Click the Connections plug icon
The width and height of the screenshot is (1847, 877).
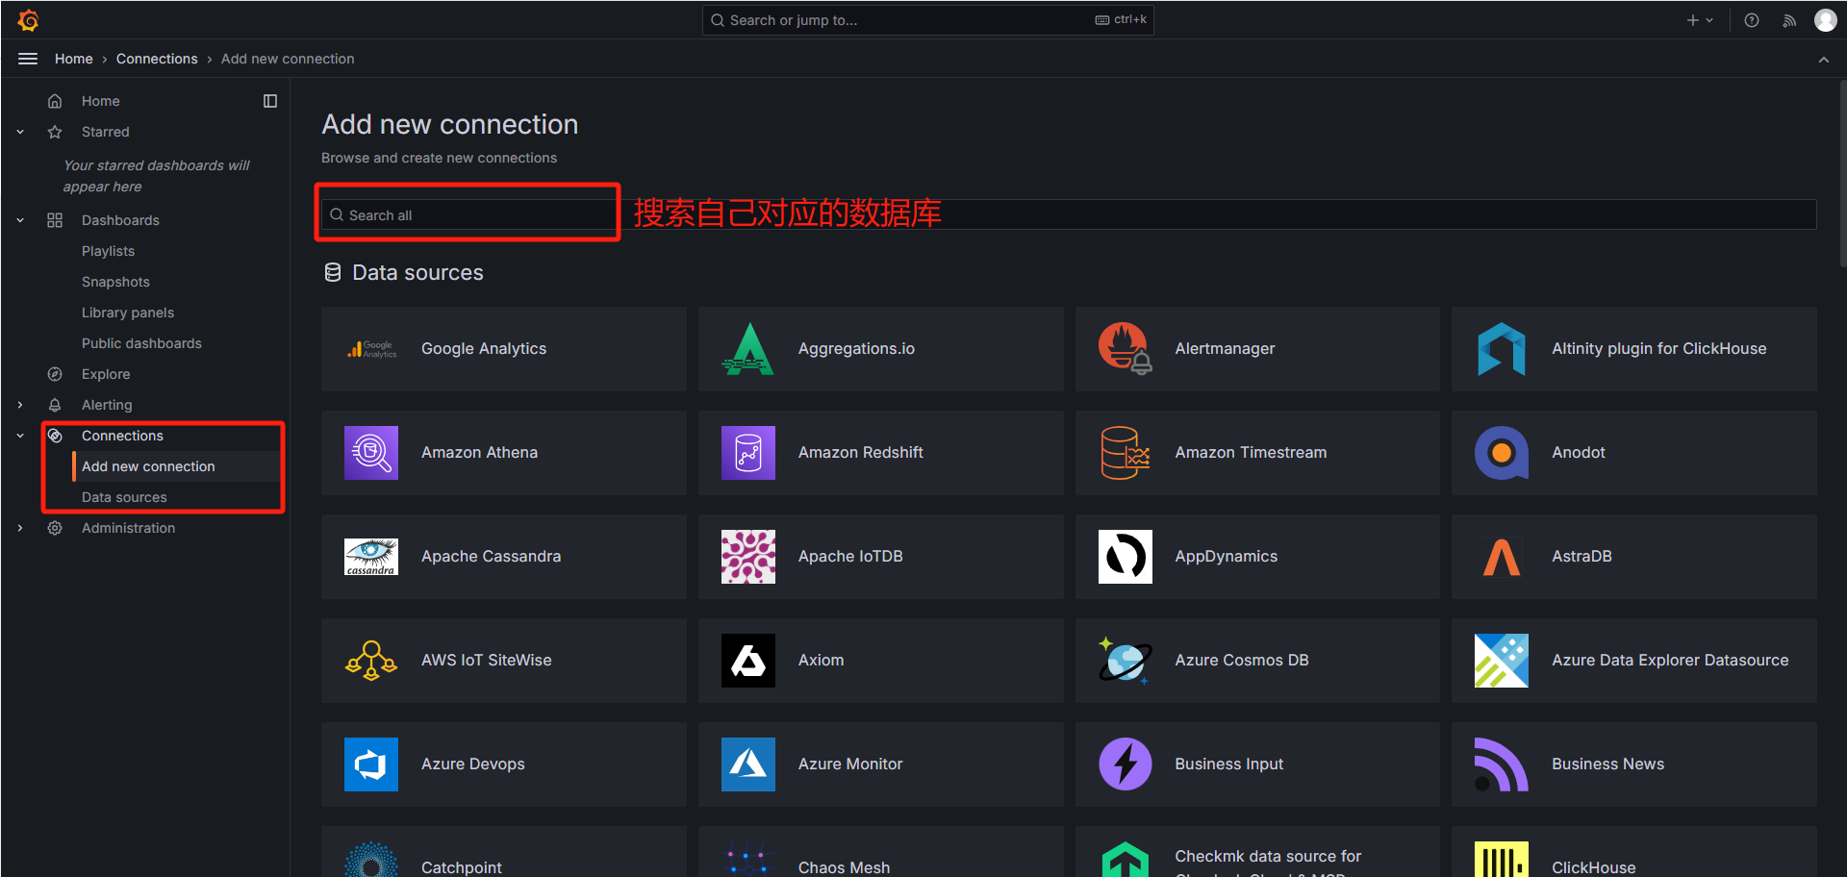(55, 436)
